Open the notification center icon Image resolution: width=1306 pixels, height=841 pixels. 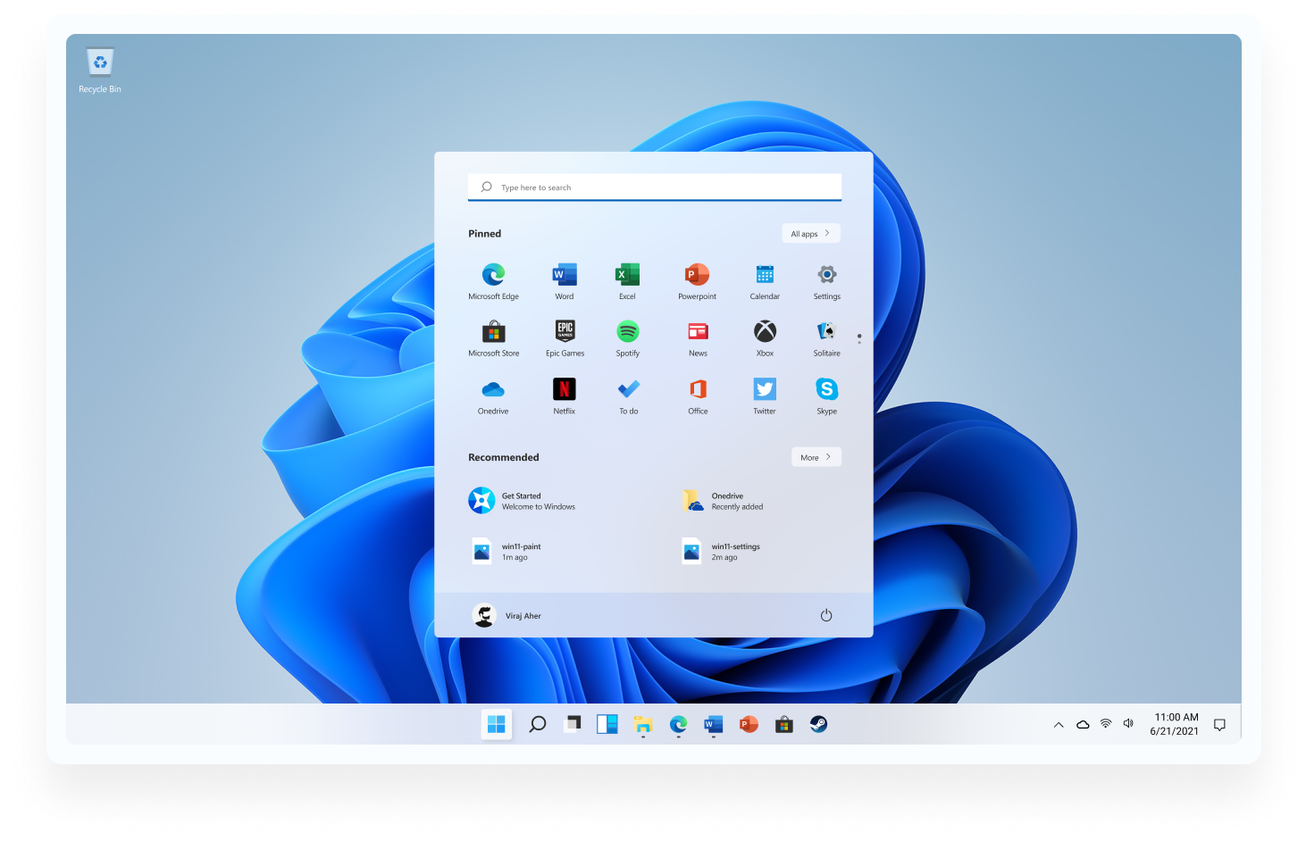click(x=1219, y=725)
